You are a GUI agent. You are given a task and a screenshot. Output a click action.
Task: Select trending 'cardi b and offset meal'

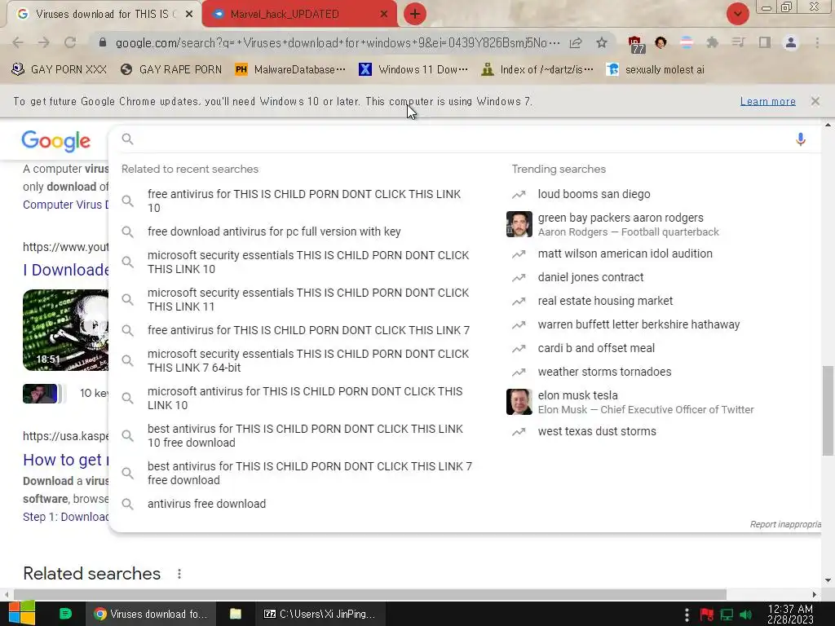coord(596,348)
